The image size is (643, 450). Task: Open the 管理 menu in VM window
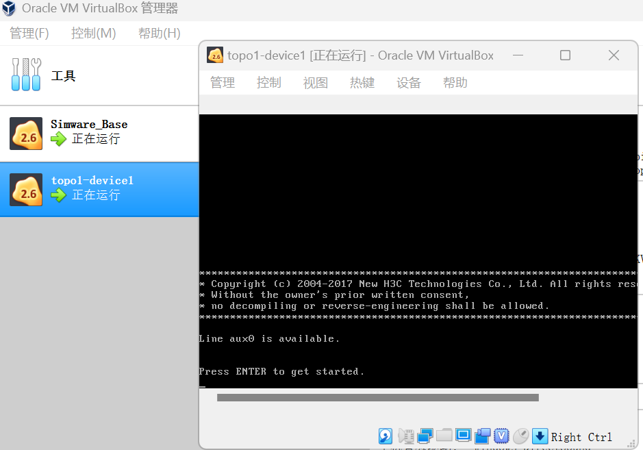[223, 82]
